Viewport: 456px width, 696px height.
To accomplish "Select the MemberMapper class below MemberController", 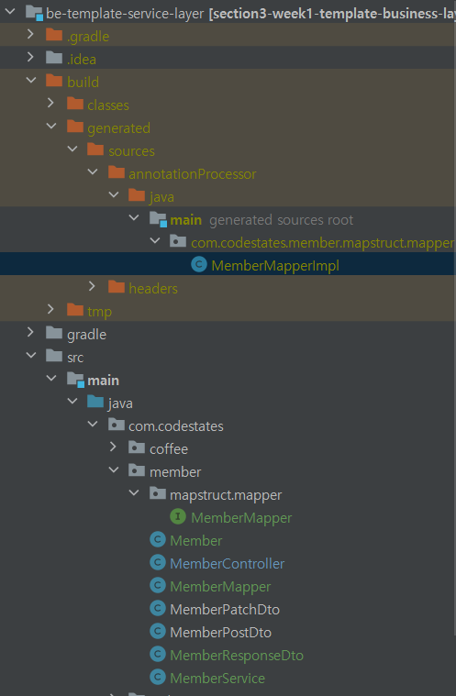I will pyautogui.click(x=220, y=587).
